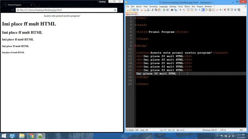Collapse the body fold marker at line 9
This screenshot has height=139, width=248.
point(135,46)
